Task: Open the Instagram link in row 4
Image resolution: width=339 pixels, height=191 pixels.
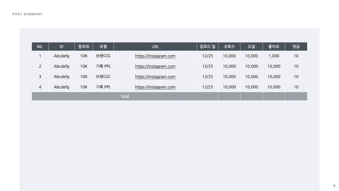Action: pyautogui.click(x=155, y=87)
